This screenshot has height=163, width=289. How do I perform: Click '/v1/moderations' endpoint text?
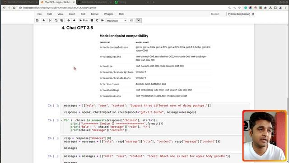[110, 96]
